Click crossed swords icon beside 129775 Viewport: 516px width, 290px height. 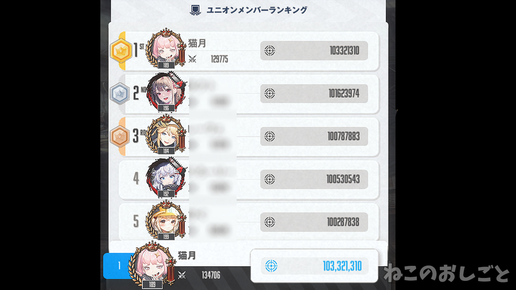(x=192, y=60)
